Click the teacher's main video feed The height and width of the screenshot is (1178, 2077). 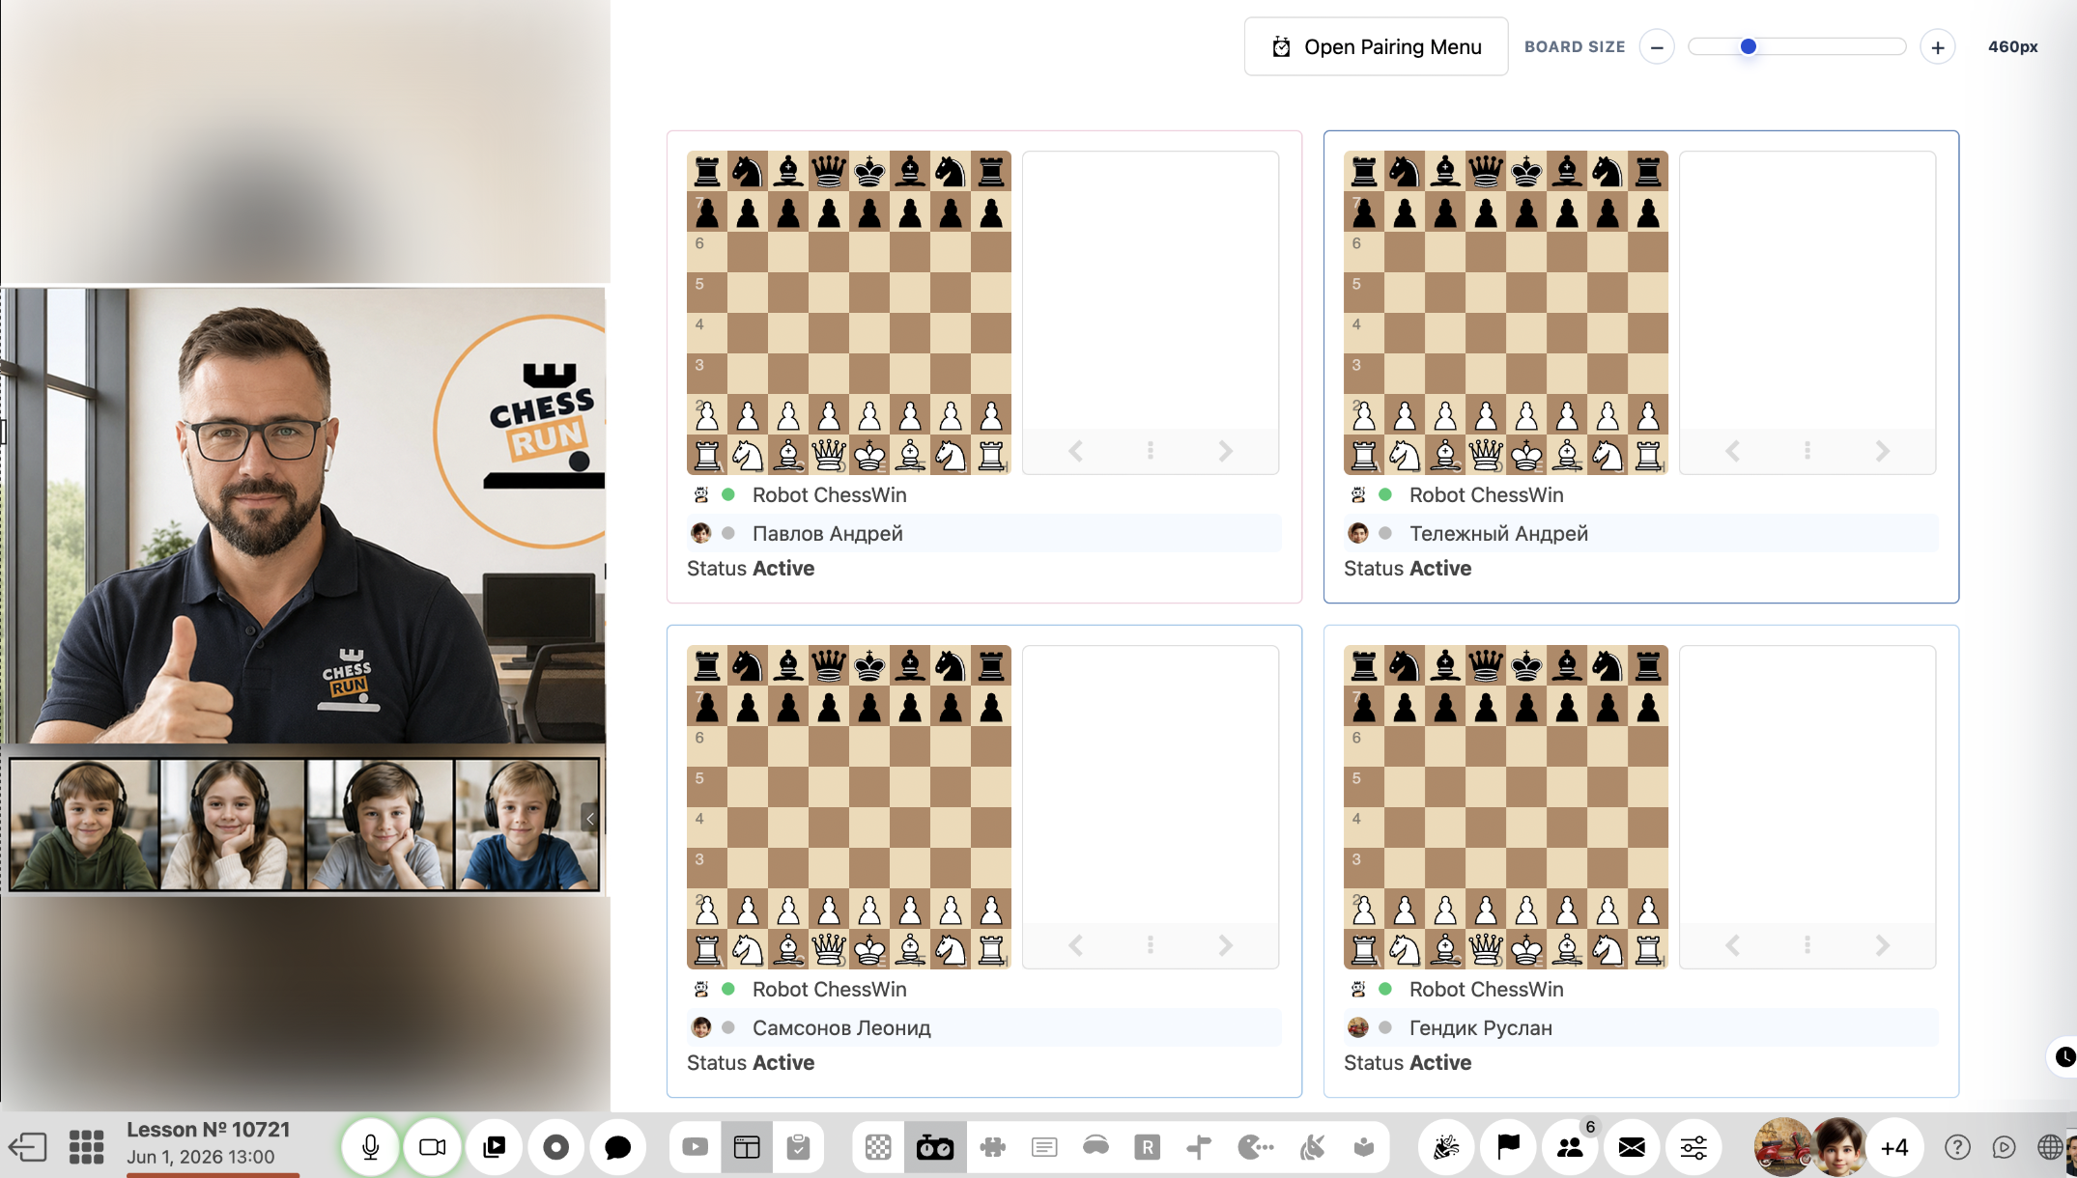(303, 516)
